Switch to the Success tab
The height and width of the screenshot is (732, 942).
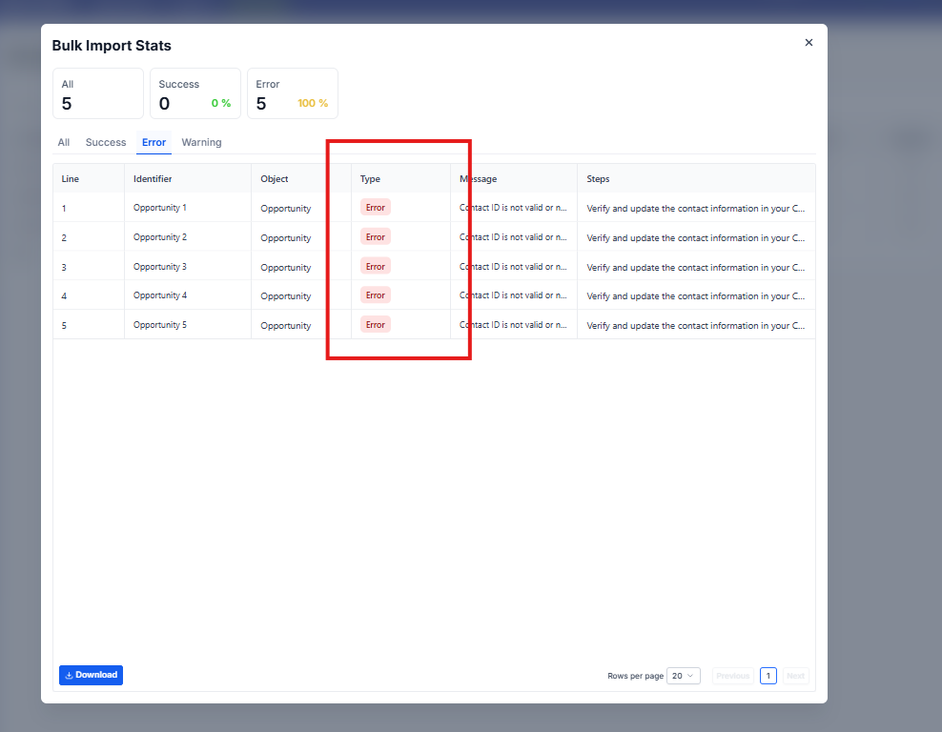(106, 142)
